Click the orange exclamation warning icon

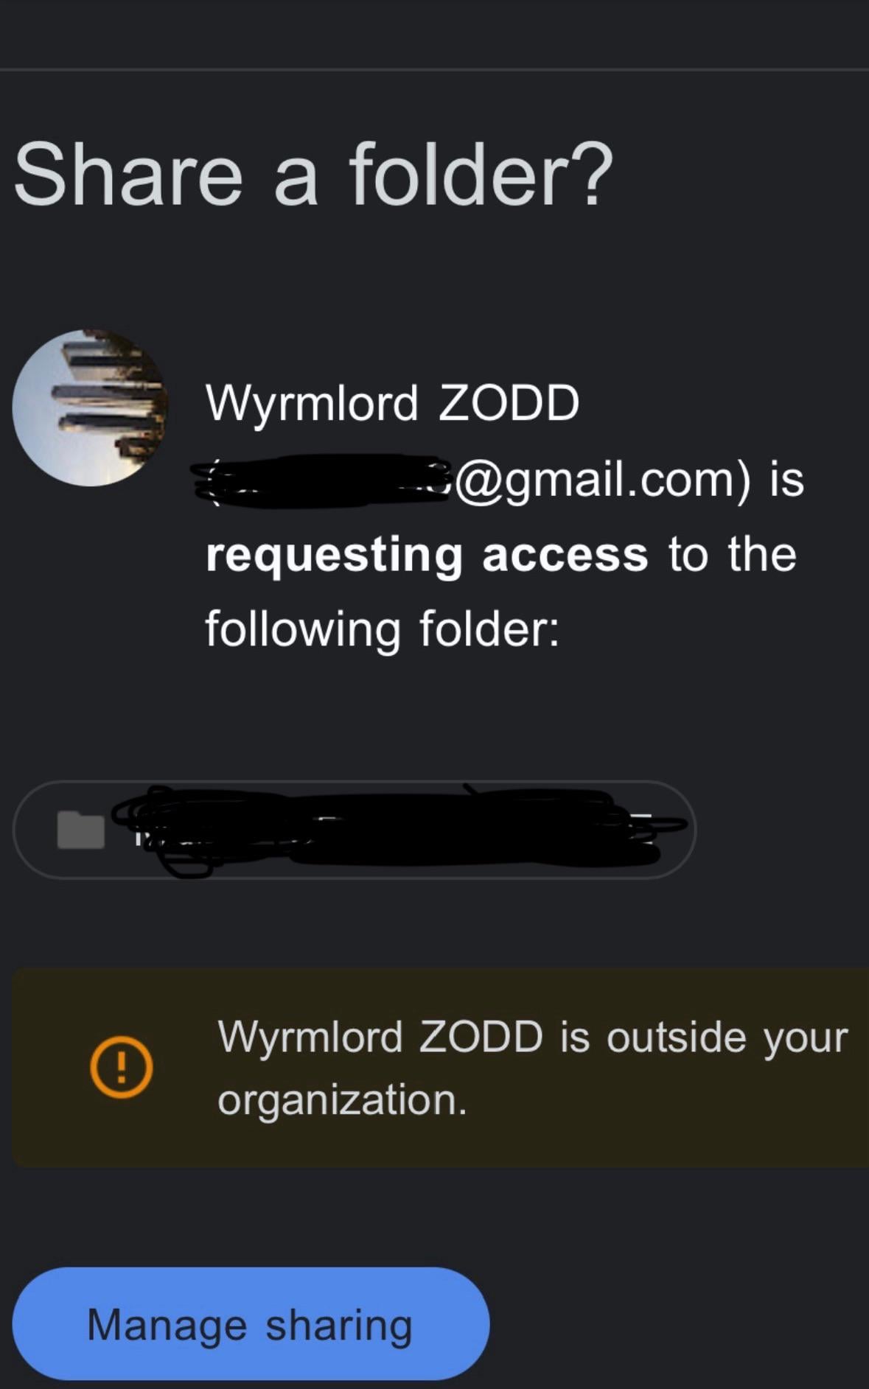[x=122, y=1067]
